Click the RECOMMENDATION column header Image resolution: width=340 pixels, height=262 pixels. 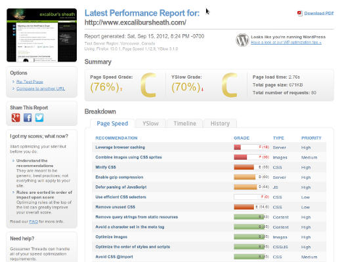(116, 138)
